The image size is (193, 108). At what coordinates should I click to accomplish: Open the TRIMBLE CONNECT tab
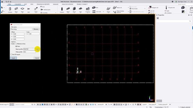[x=82, y=4]
